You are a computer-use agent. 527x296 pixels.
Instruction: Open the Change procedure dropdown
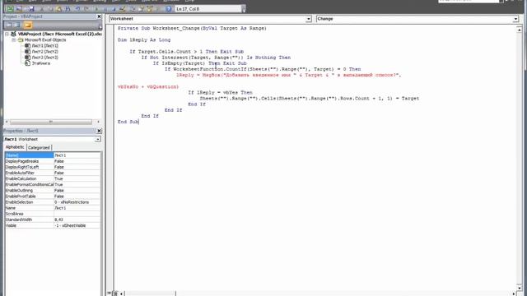point(515,19)
